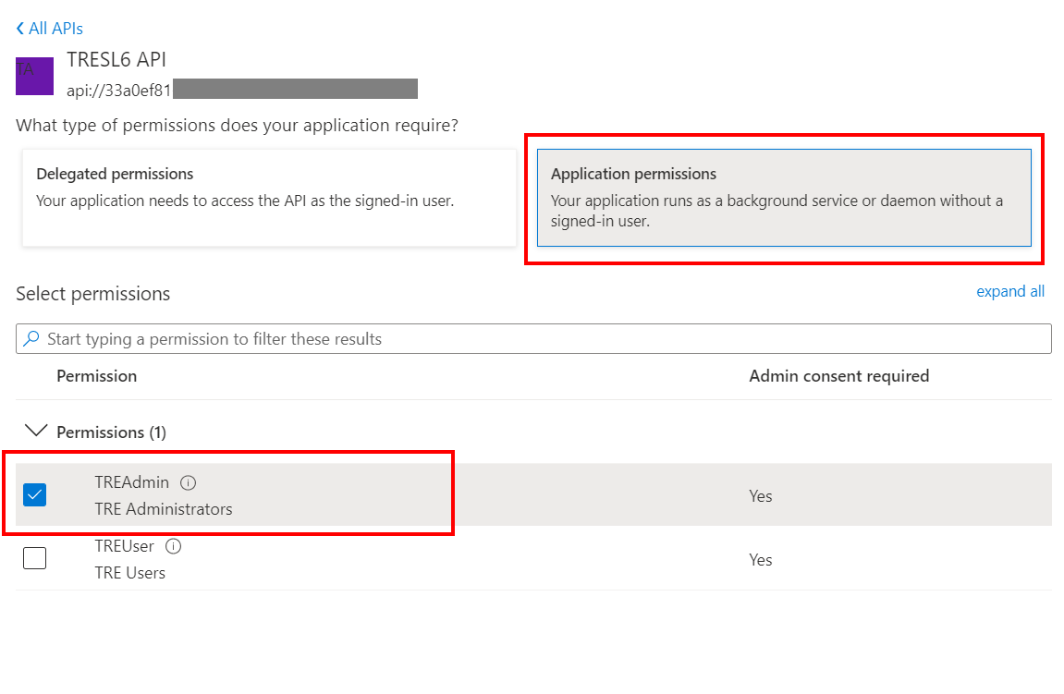
Task: Check the TREUser permission checkbox
Action: pyautogui.click(x=34, y=557)
